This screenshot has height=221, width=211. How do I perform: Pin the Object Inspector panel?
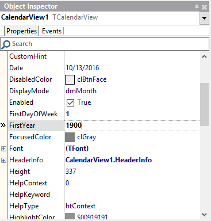[x=197, y=7]
